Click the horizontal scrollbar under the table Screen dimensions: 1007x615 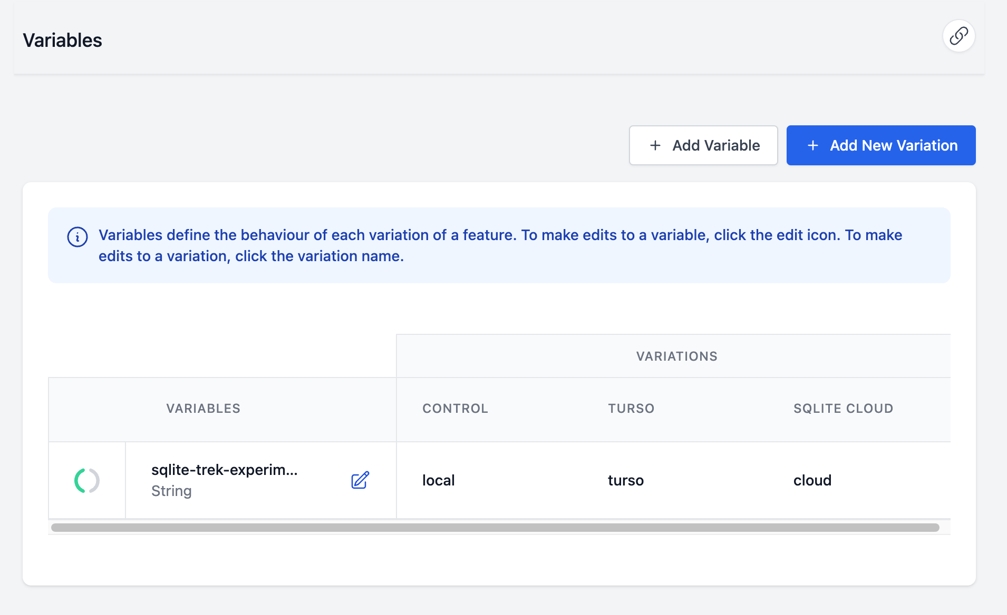(495, 528)
